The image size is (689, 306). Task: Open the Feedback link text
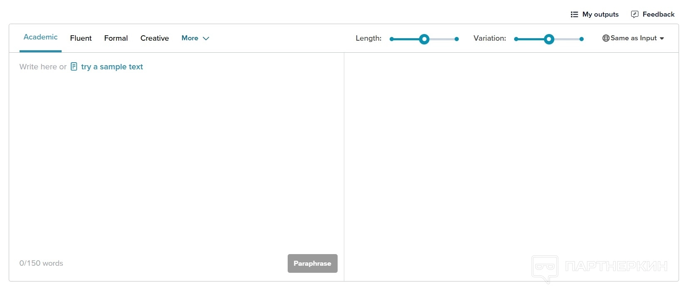pos(659,15)
